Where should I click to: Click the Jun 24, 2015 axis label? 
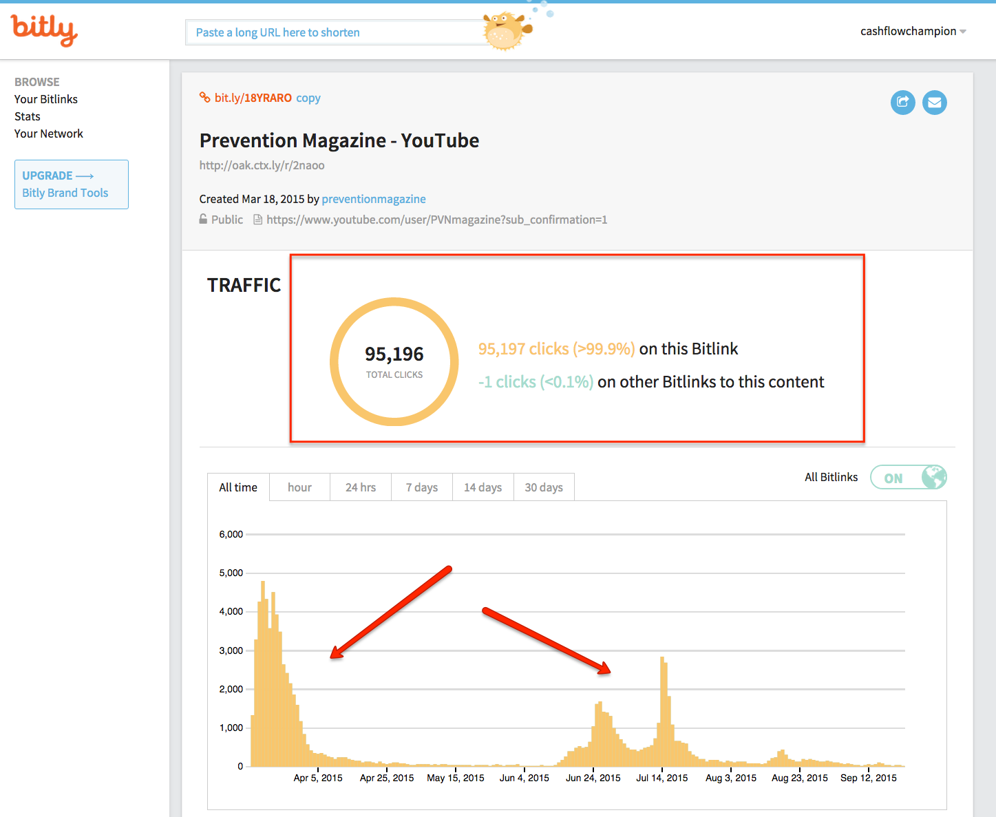[593, 778]
